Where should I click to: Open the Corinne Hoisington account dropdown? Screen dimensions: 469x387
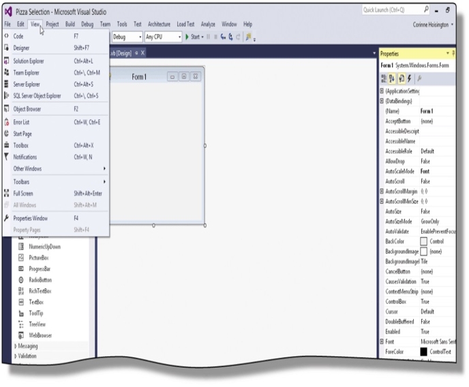[452, 25]
